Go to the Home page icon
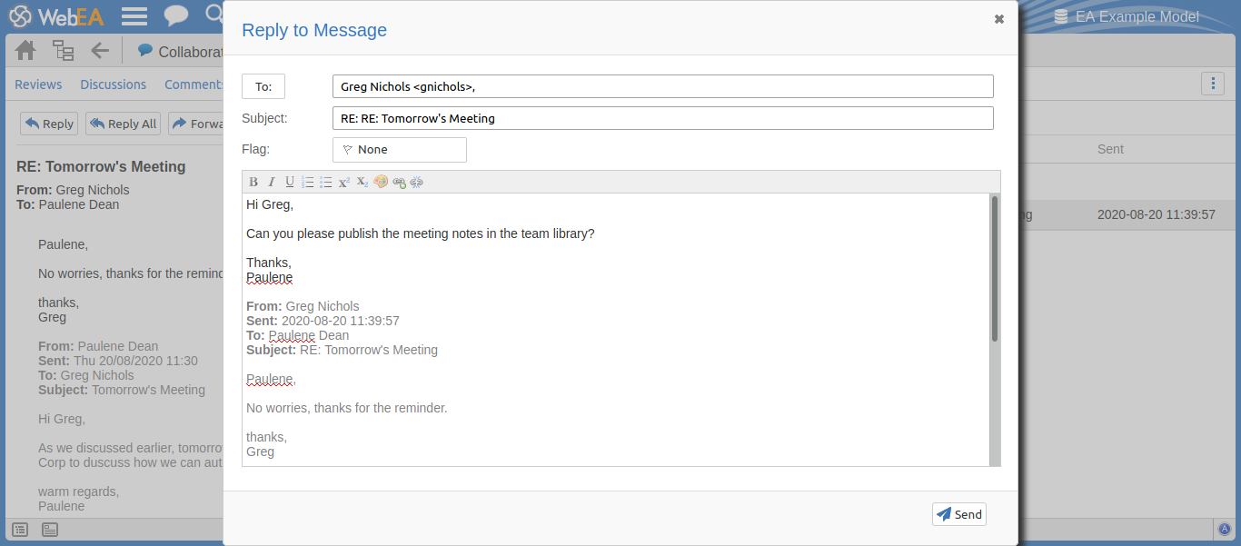The image size is (1241, 546). [x=25, y=51]
